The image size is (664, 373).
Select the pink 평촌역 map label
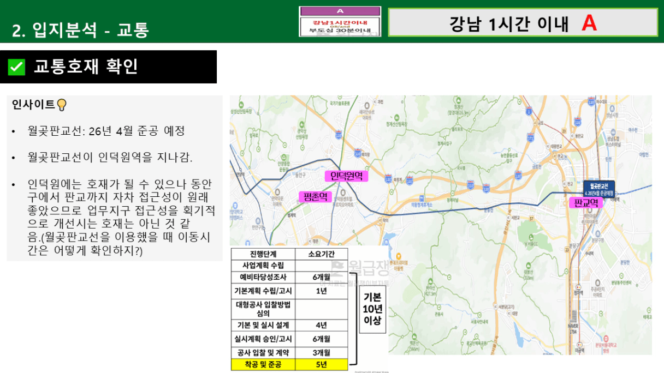[315, 196]
